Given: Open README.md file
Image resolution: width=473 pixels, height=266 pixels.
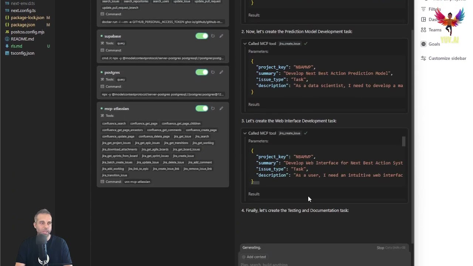Looking at the screenshot, I should point(22,39).
